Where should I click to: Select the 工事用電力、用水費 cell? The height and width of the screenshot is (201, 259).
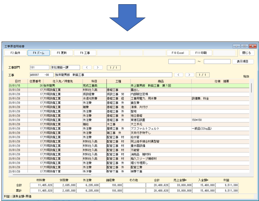(x=161, y=99)
